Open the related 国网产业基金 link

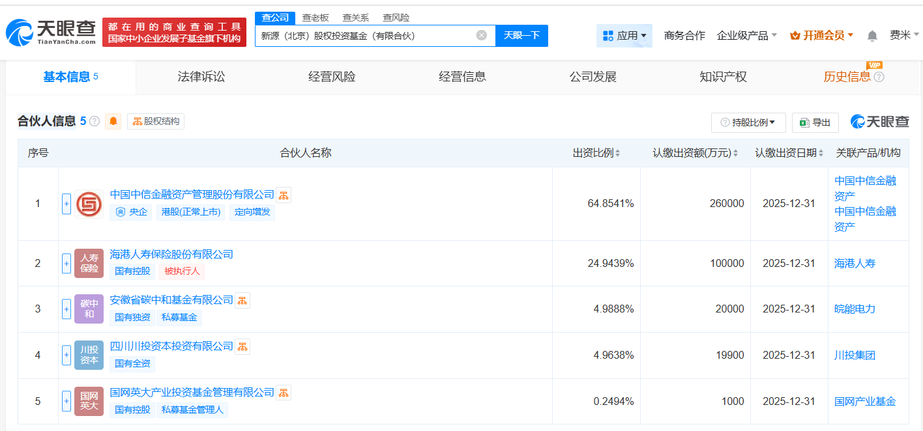pos(866,402)
